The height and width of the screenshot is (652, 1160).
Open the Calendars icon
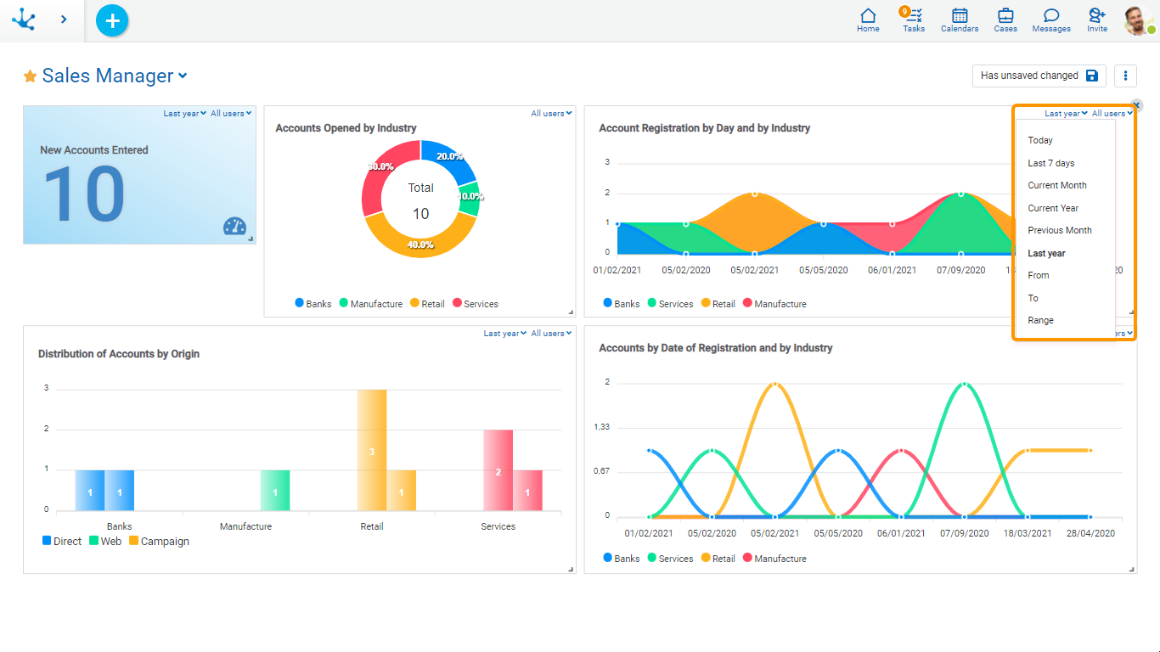click(960, 20)
